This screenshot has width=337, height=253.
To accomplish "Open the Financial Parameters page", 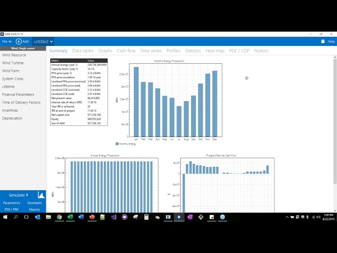I will (18, 94).
